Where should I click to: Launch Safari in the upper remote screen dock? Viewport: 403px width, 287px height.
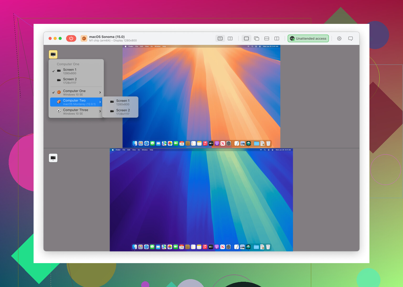(x=147, y=143)
